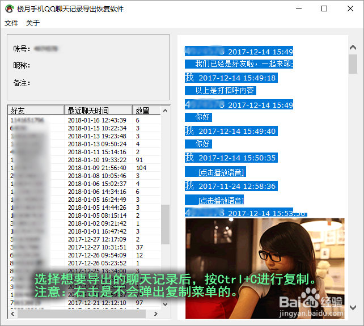Click the friend list scroll down arrow
This screenshot has height=326, width=364.
pos(166,304)
